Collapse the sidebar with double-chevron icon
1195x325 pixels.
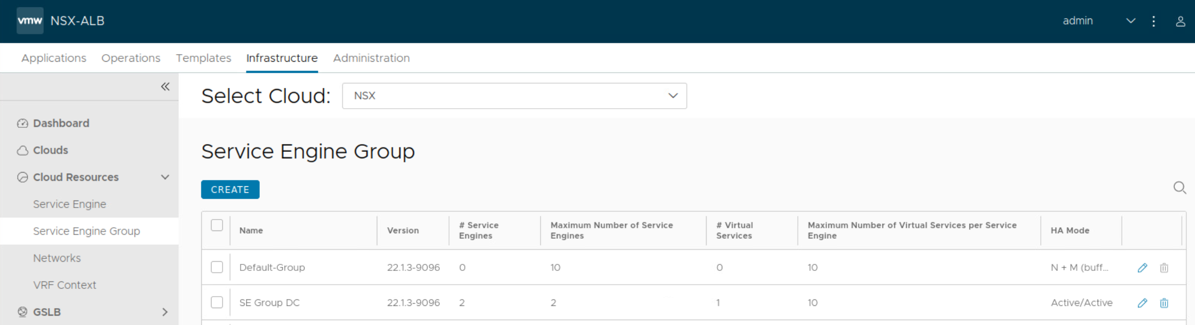coord(165,87)
